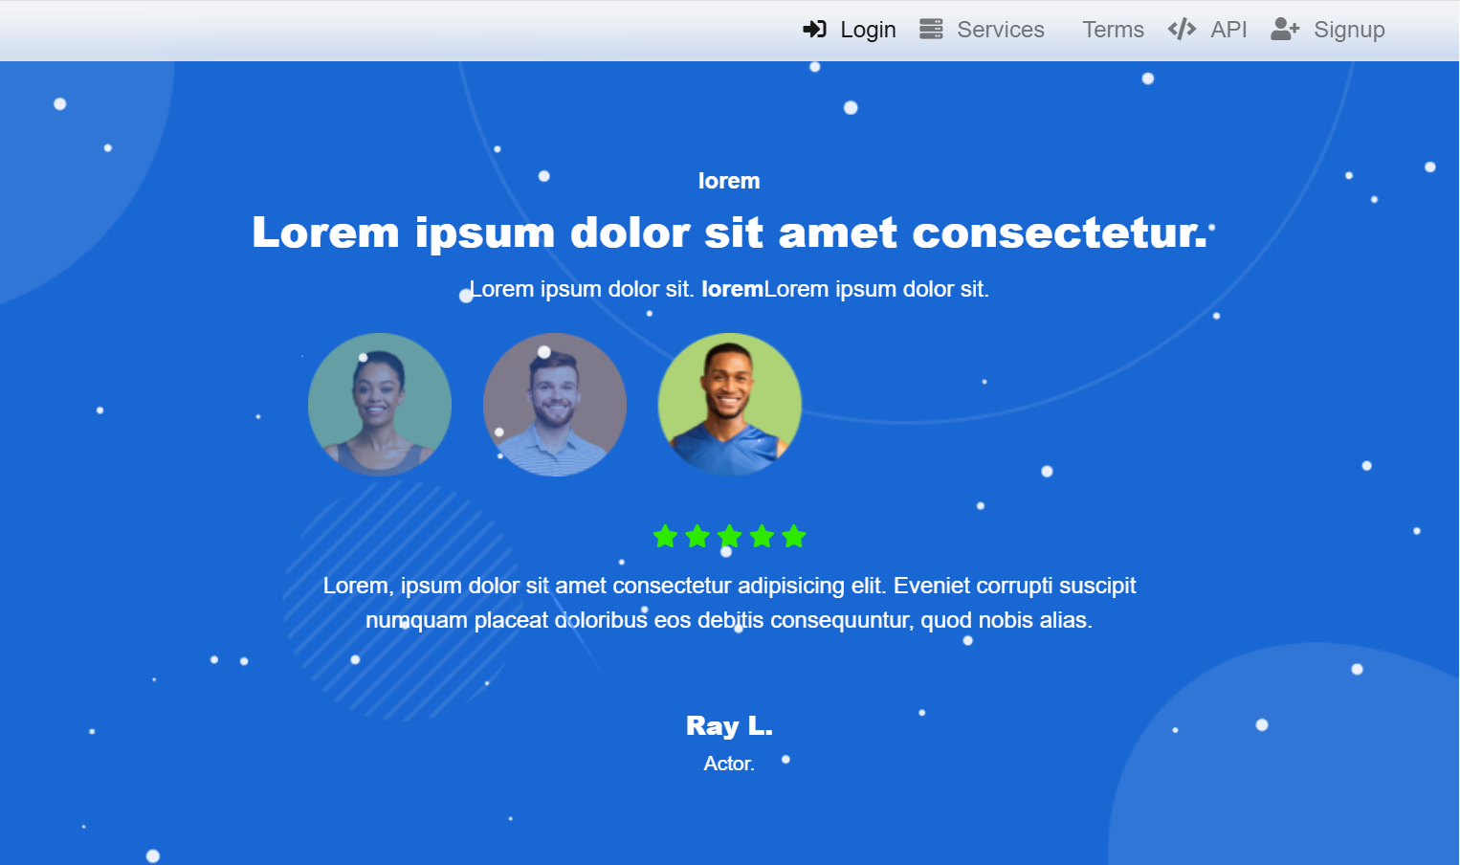
Task: Select the bearded man's avatar thumbnail
Action: click(x=555, y=405)
